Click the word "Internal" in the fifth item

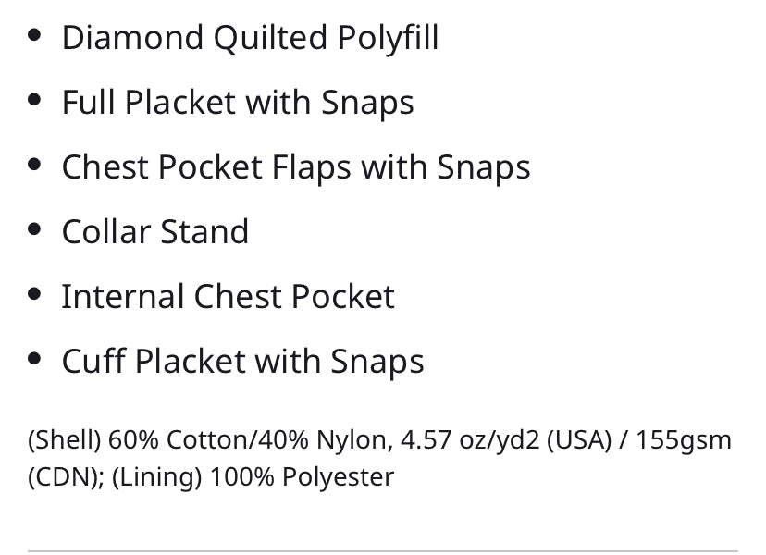[x=123, y=296]
